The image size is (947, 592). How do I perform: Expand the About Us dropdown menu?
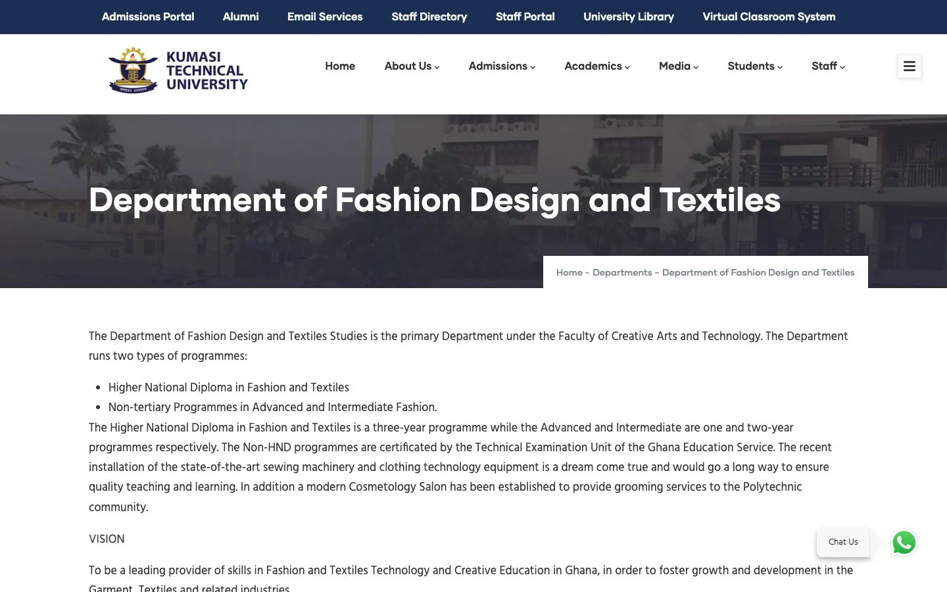tap(412, 66)
